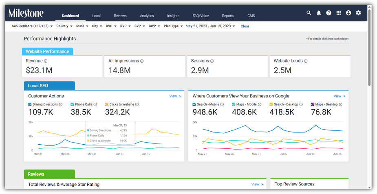
Task: Toggle the Maps - Desktop checkbox
Action: [313, 104]
